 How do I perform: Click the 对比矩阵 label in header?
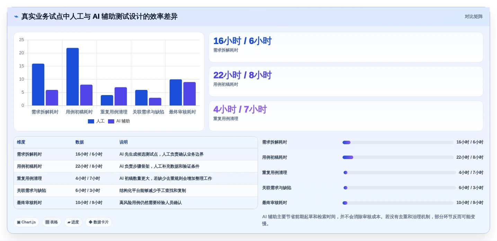473,17
